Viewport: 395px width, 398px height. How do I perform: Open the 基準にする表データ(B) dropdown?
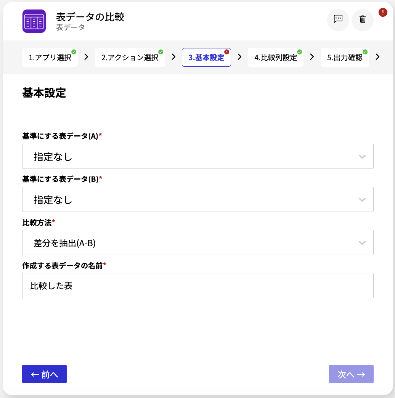(x=198, y=199)
